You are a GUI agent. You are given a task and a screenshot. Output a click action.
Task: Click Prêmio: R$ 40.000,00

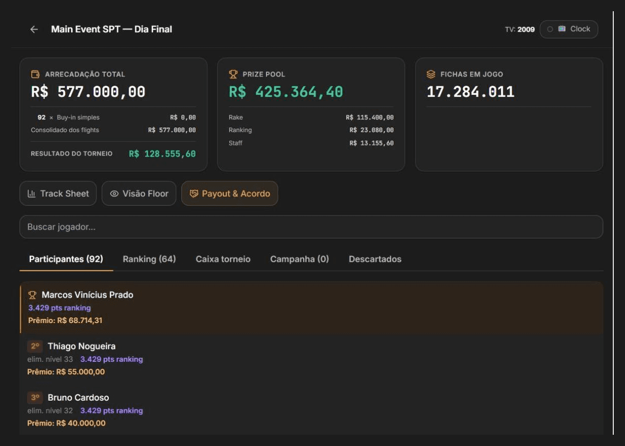66,423
